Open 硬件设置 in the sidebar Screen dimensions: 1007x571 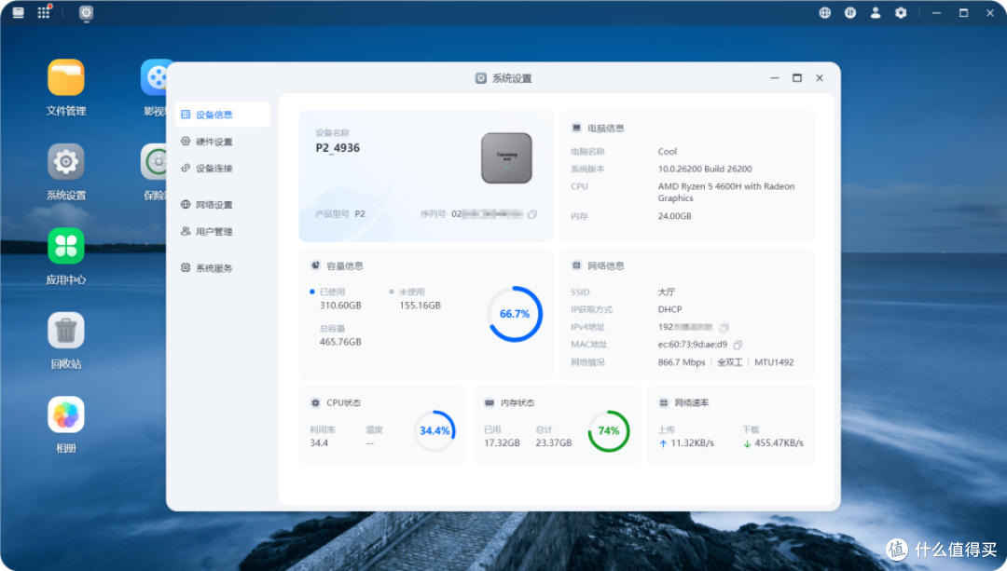(222, 142)
